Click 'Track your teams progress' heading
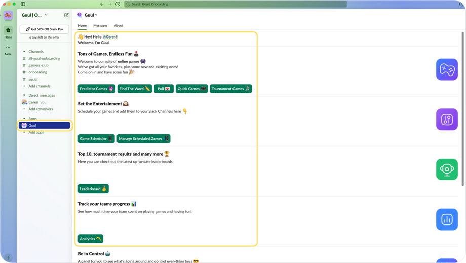This screenshot has width=466, height=263. 104,204
